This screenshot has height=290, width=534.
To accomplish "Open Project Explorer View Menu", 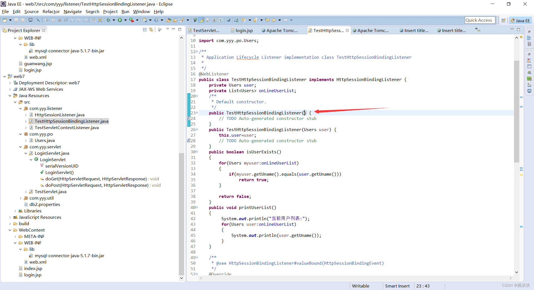I will pos(167,29).
